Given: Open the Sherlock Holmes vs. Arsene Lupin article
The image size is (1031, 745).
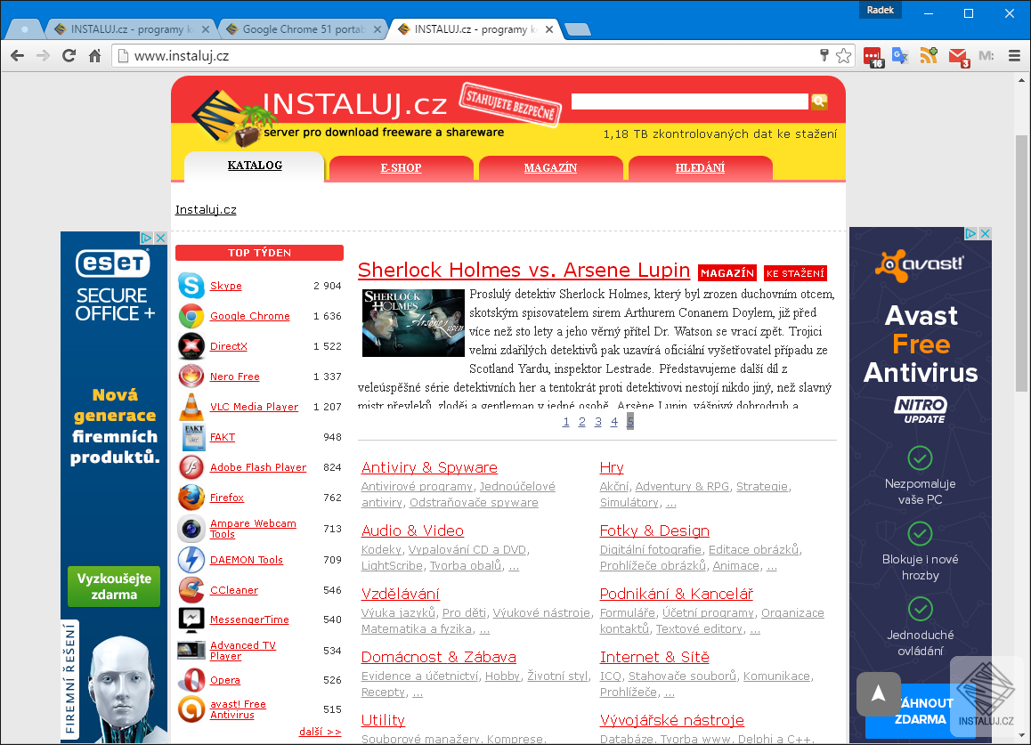Looking at the screenshot, I should [x=524, y=271].
